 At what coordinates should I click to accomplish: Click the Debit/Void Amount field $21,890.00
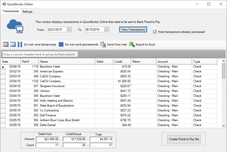[x=47, y=139]
